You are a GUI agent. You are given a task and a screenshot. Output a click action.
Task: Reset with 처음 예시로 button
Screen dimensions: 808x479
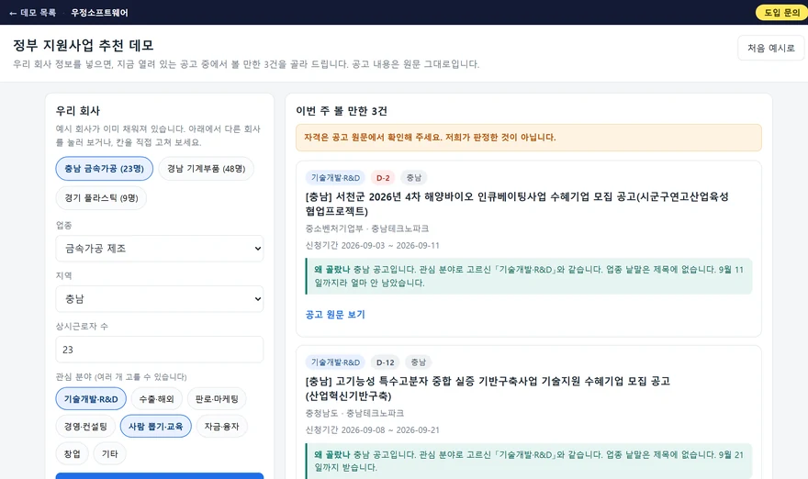tap(771, 48)
